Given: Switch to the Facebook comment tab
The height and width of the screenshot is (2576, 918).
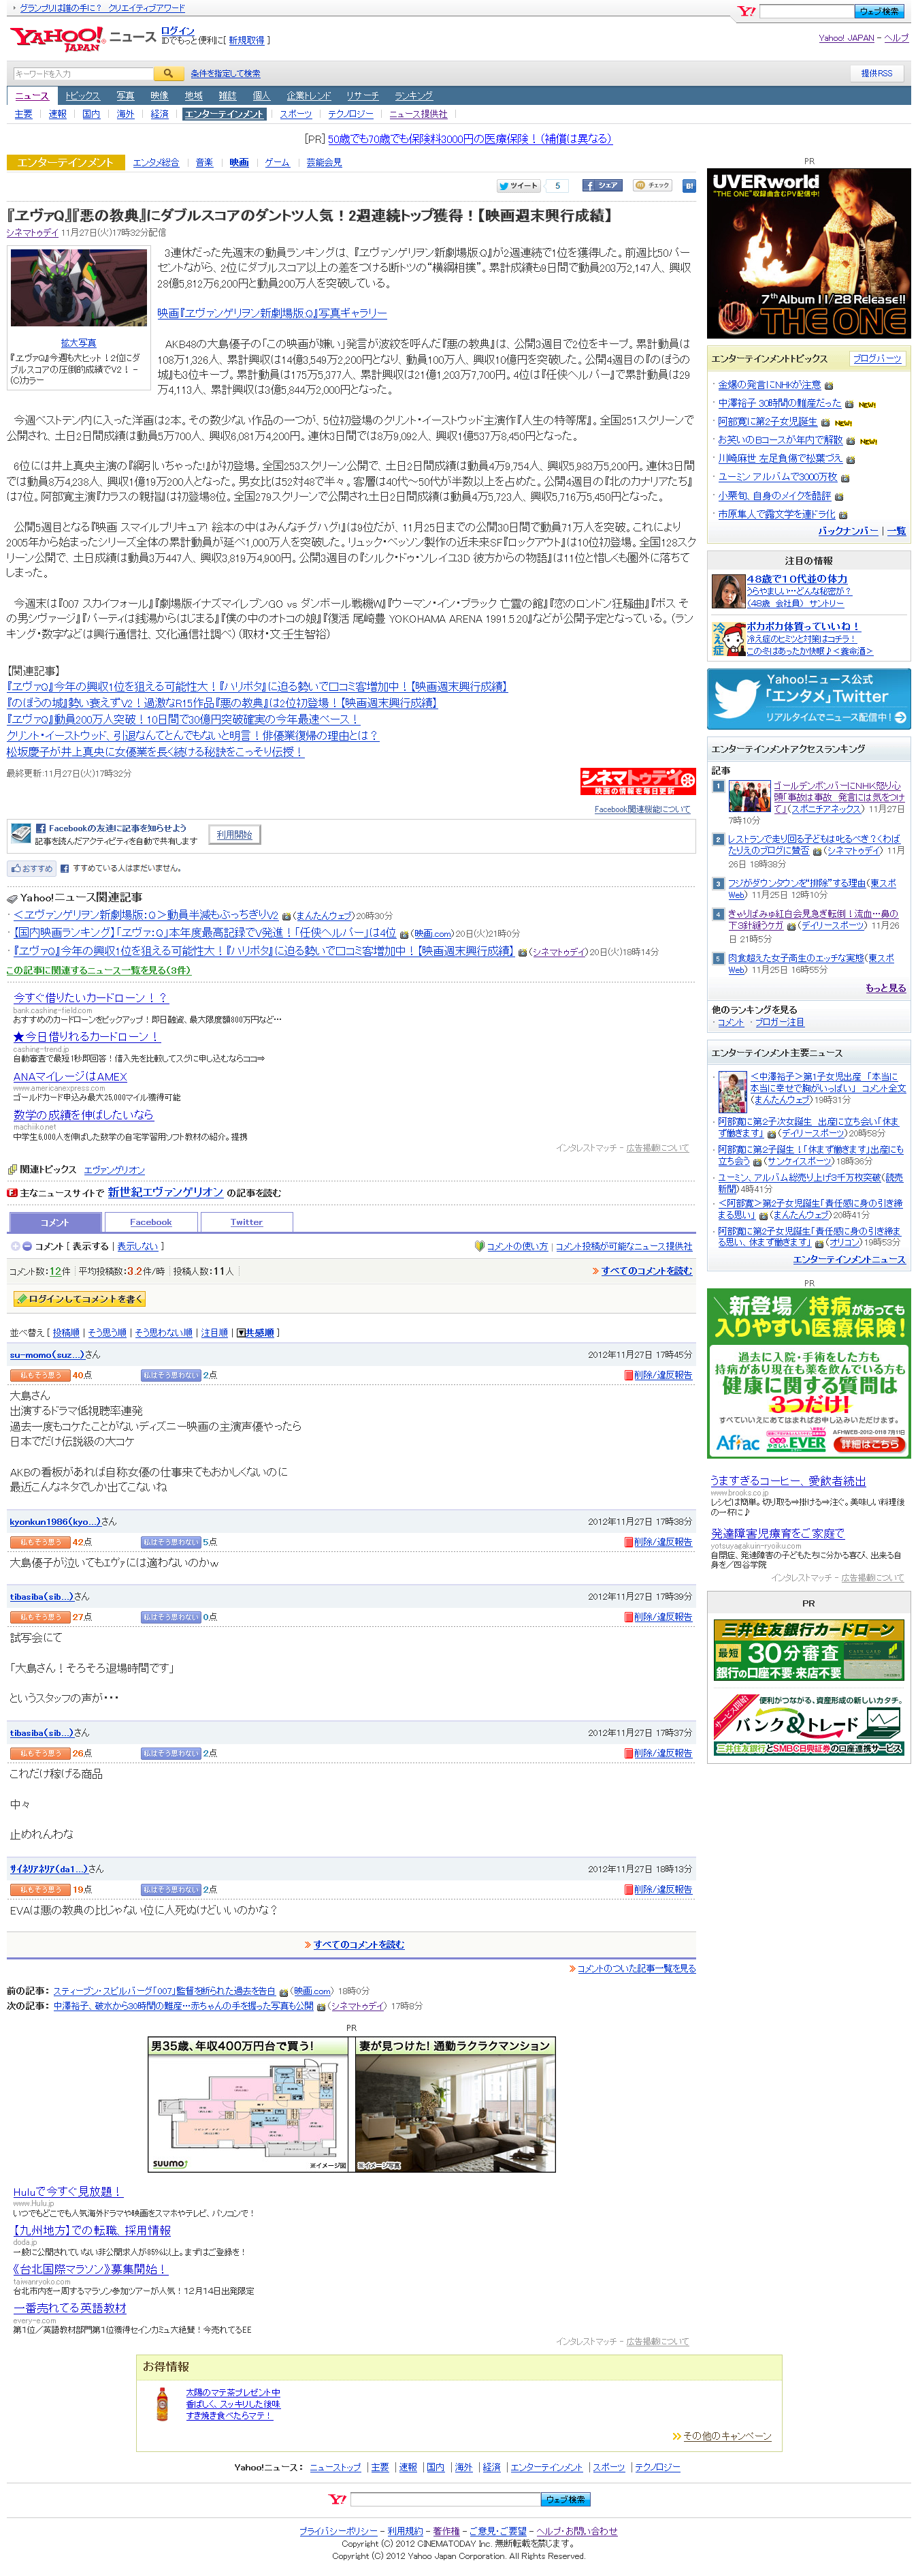Looking at the screenshot, I should point(151,1222).
